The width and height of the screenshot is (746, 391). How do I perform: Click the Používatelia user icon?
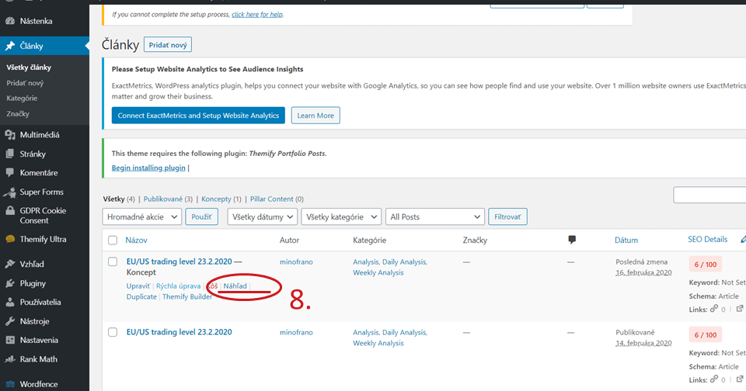coord(10,302)
